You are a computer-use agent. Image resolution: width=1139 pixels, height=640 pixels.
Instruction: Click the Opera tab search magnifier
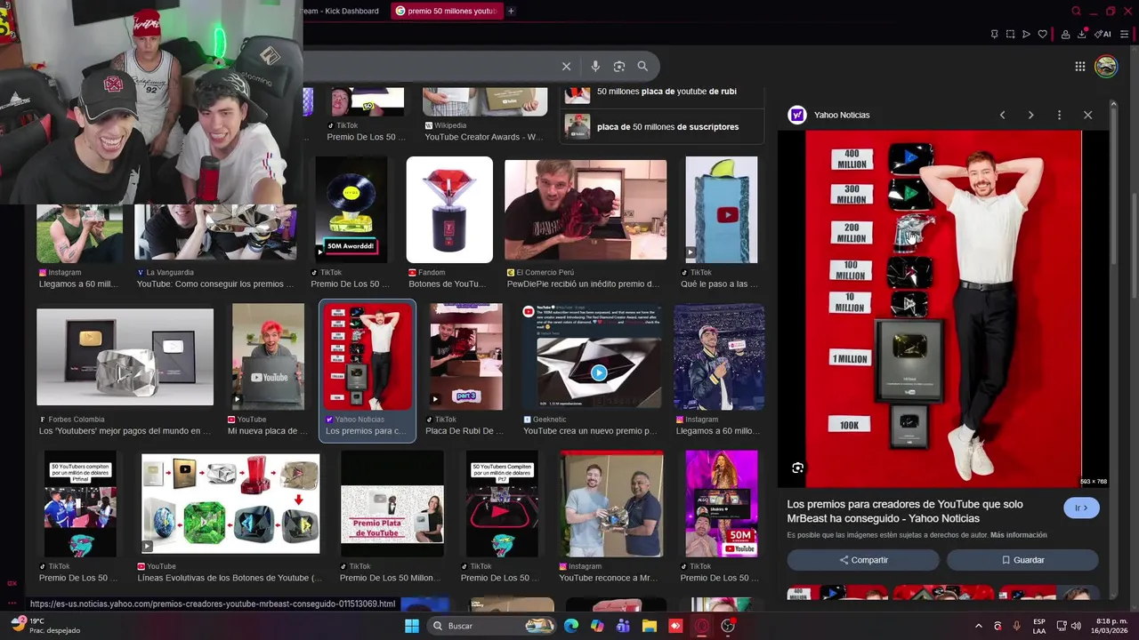(x=1076, y=11)
